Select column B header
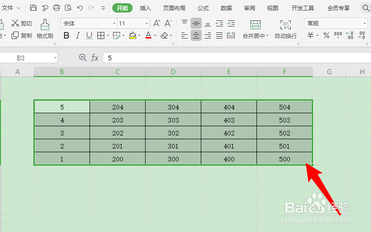 (62, 72)
